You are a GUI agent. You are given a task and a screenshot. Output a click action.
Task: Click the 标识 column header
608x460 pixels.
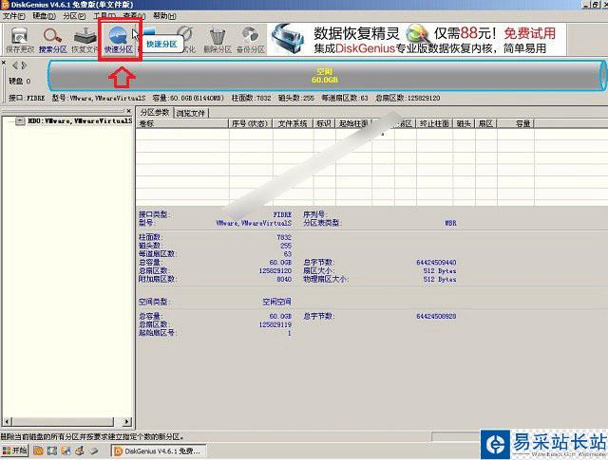coord(324,123)
